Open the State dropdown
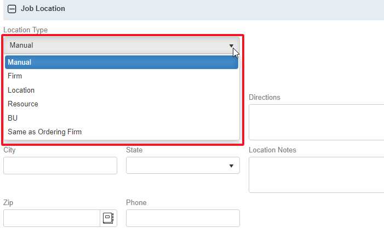The image size is (384, 233). click(182, 166)
